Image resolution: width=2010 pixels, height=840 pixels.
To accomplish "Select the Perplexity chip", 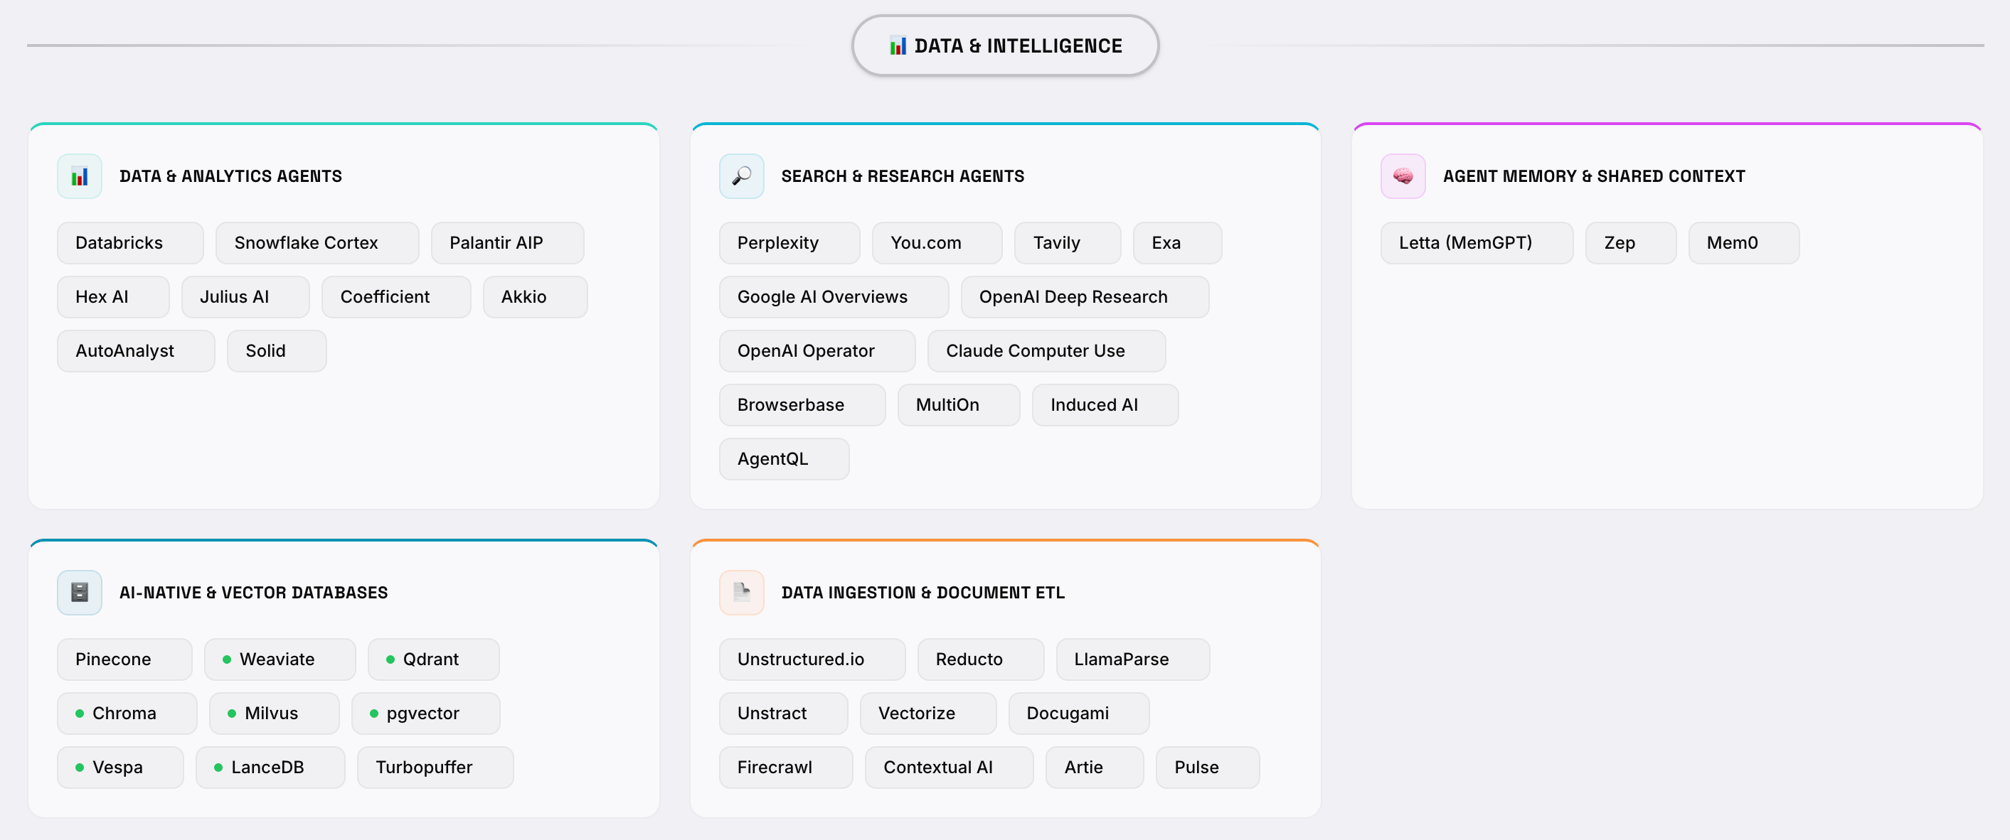I will tap(788, 242).
